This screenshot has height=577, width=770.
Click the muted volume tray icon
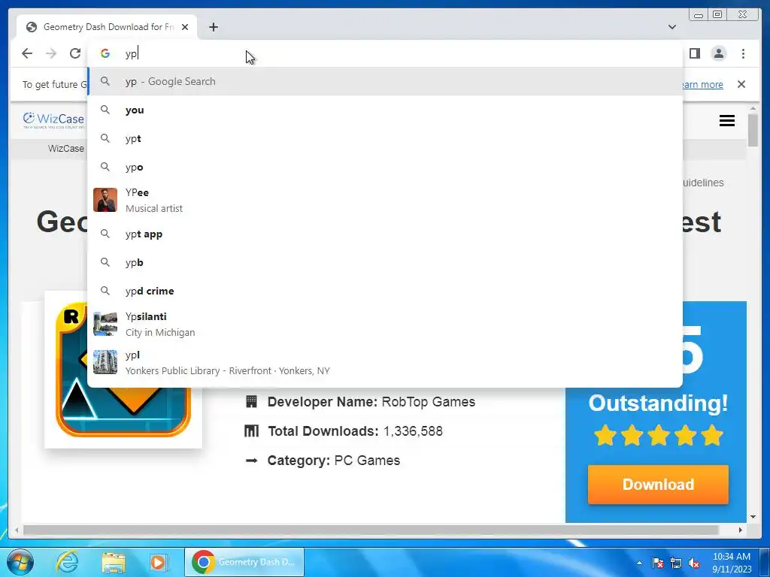pos(694,563)
